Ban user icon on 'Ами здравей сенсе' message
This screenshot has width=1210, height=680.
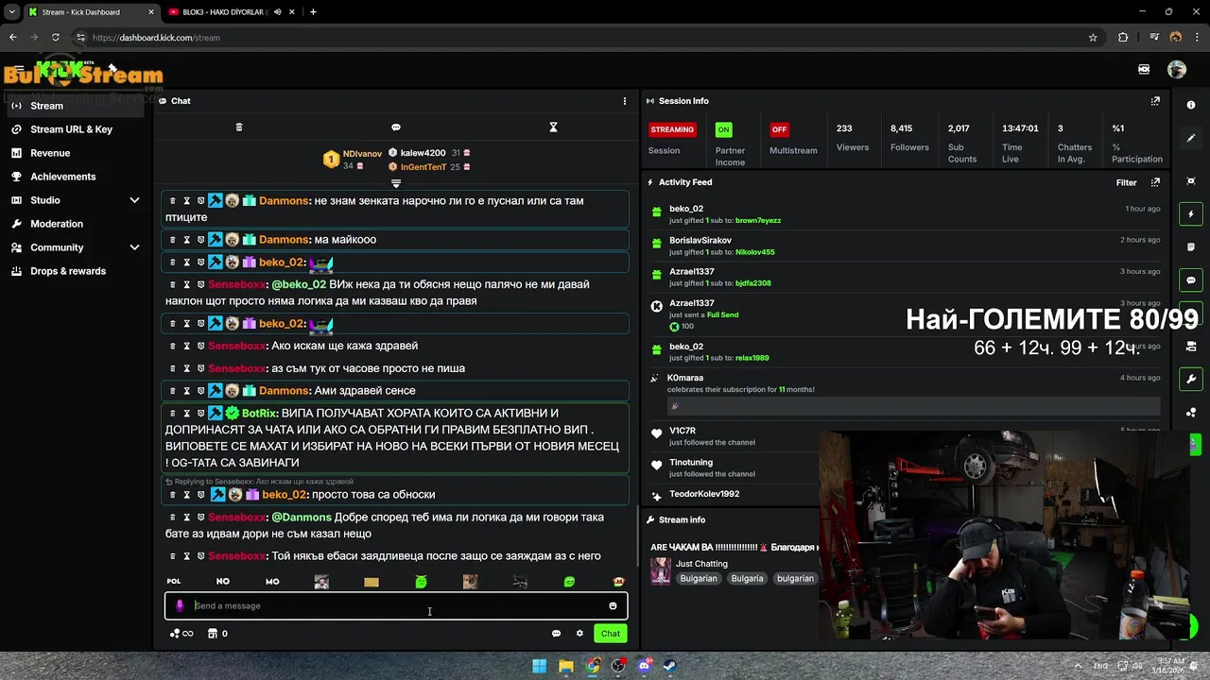pos(199,391)
